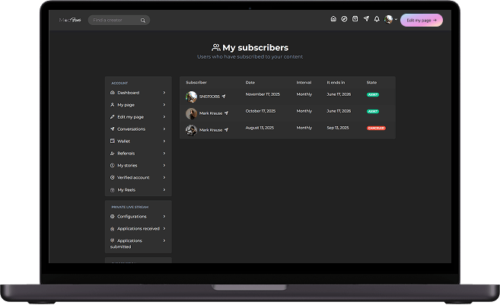Open the shop bag icon in header

pyautogui.click(x=355, y=19)
